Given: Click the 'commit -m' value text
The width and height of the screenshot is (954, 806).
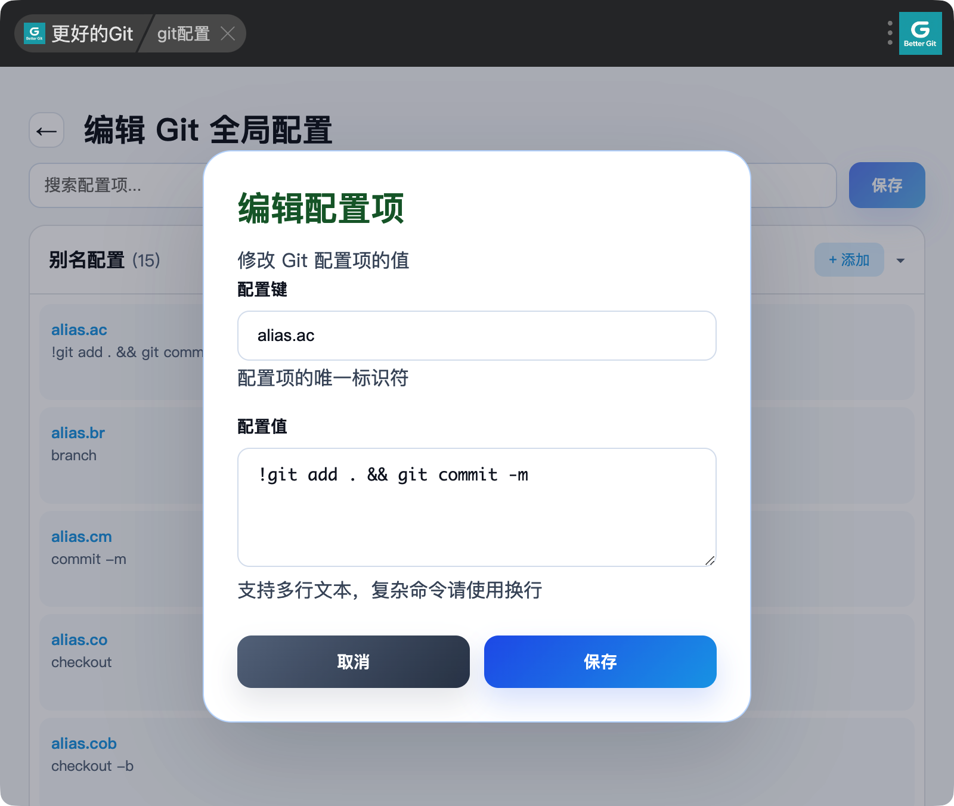Looking at the screenshot, I should tap(89, 559).
